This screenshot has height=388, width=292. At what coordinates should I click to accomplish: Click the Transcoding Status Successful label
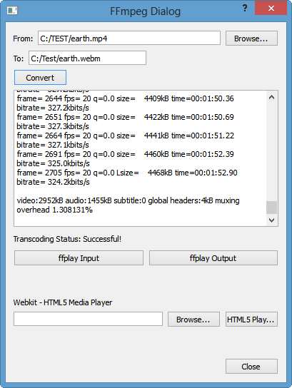point(67,239)
